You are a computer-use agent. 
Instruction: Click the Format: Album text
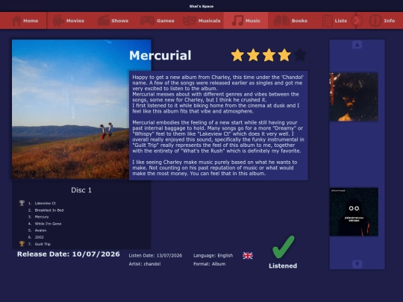click(210, 264)
